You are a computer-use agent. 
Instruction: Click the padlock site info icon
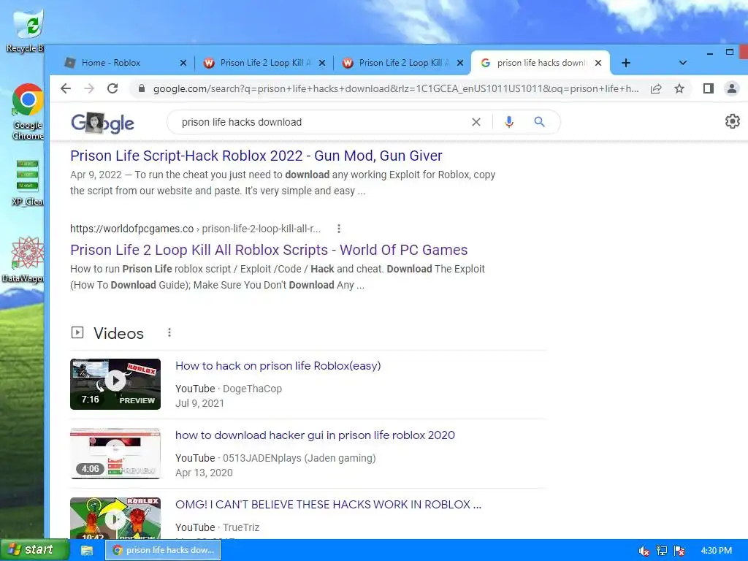[x=141, y=88]
